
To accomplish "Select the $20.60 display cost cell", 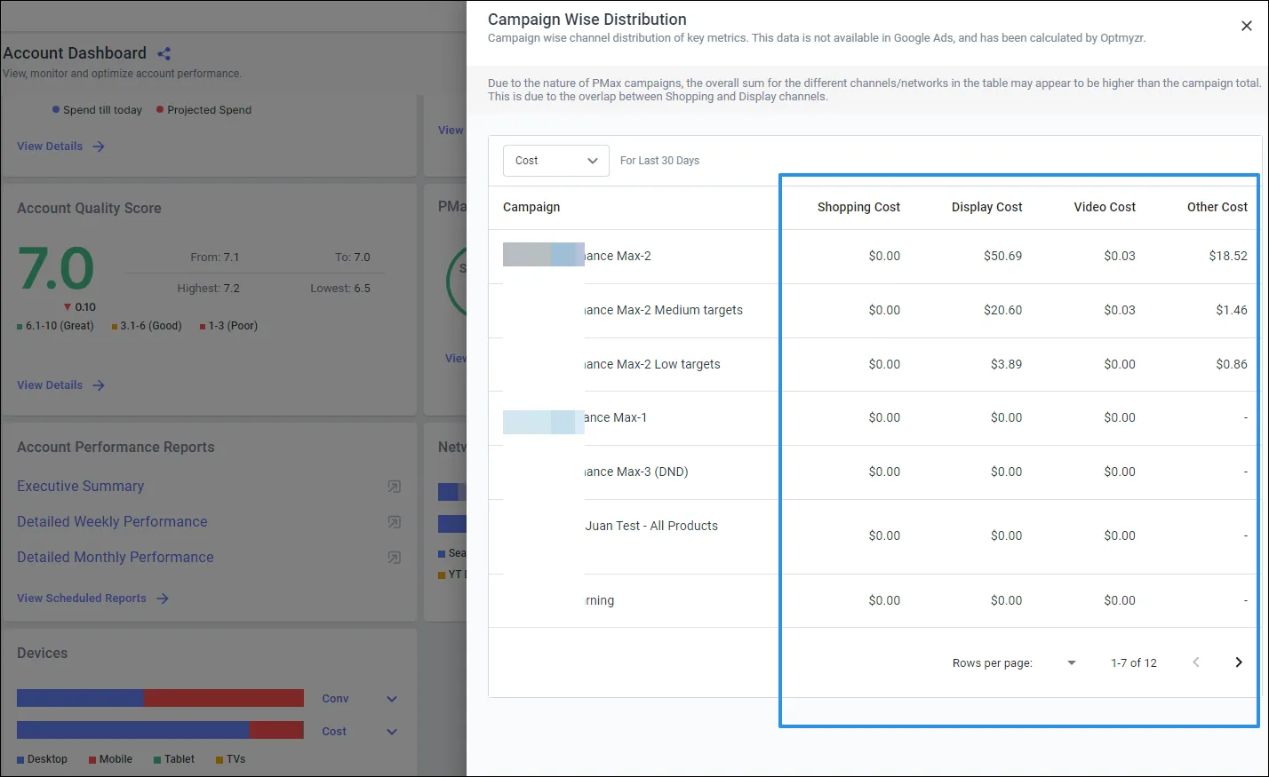I will (x=1002, y=310).
